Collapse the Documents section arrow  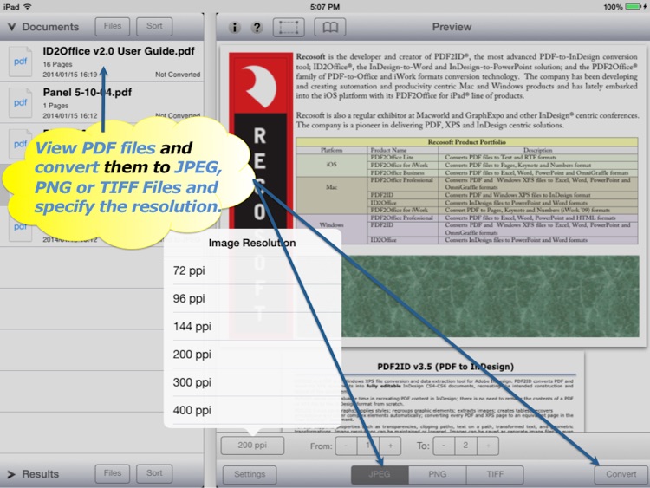tap(11, 27)
